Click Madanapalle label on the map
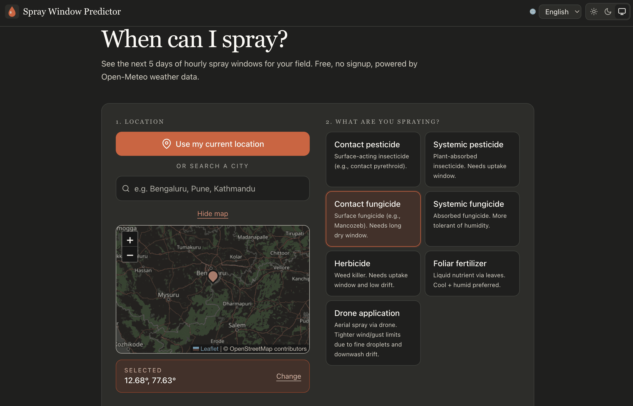 pos(252,237)
